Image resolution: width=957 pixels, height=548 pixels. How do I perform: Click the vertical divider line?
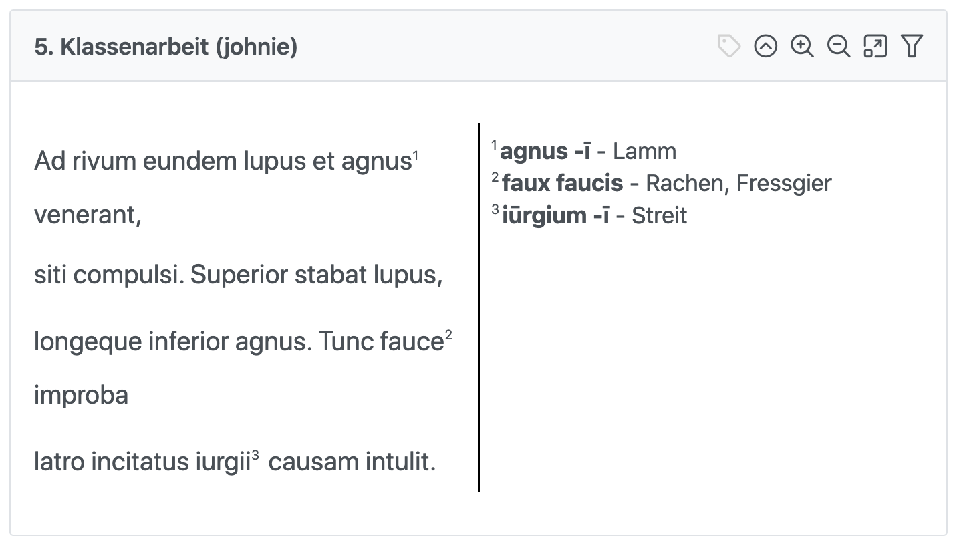tap(479, 307)
